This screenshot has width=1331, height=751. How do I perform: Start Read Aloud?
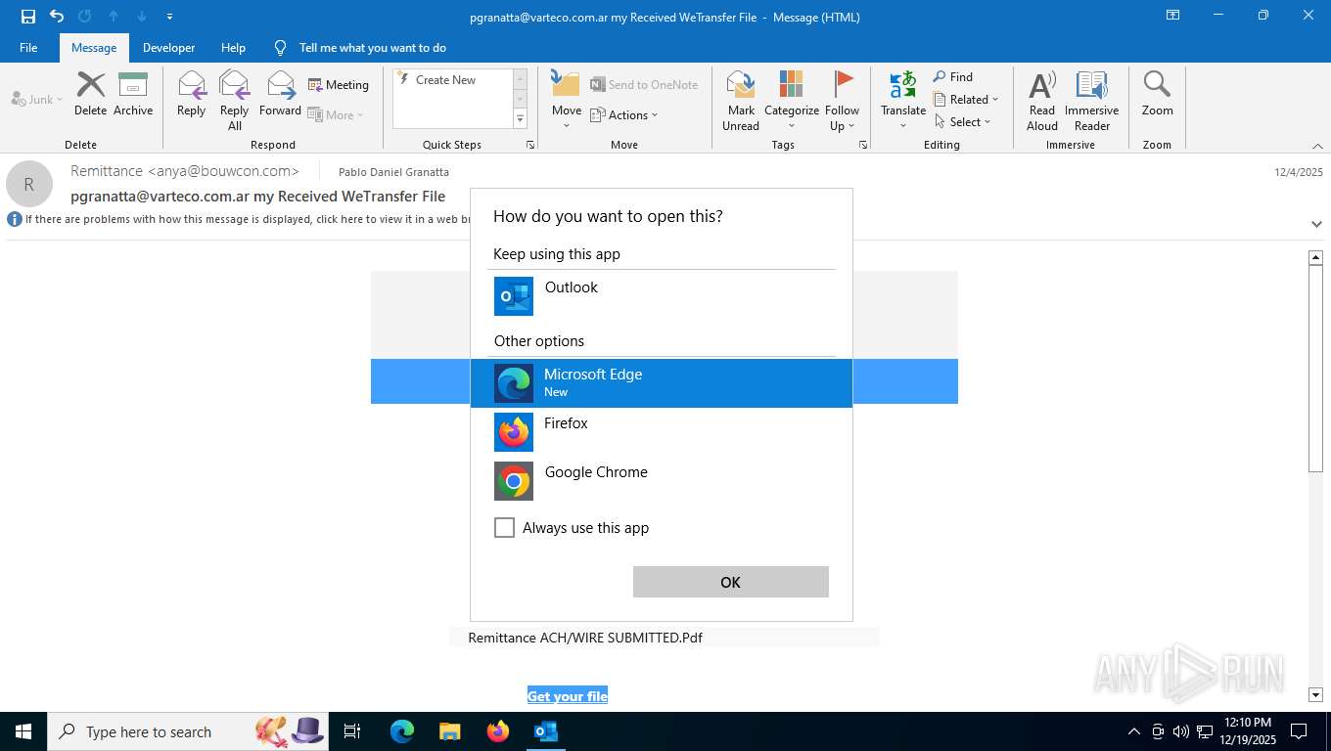1042,100
